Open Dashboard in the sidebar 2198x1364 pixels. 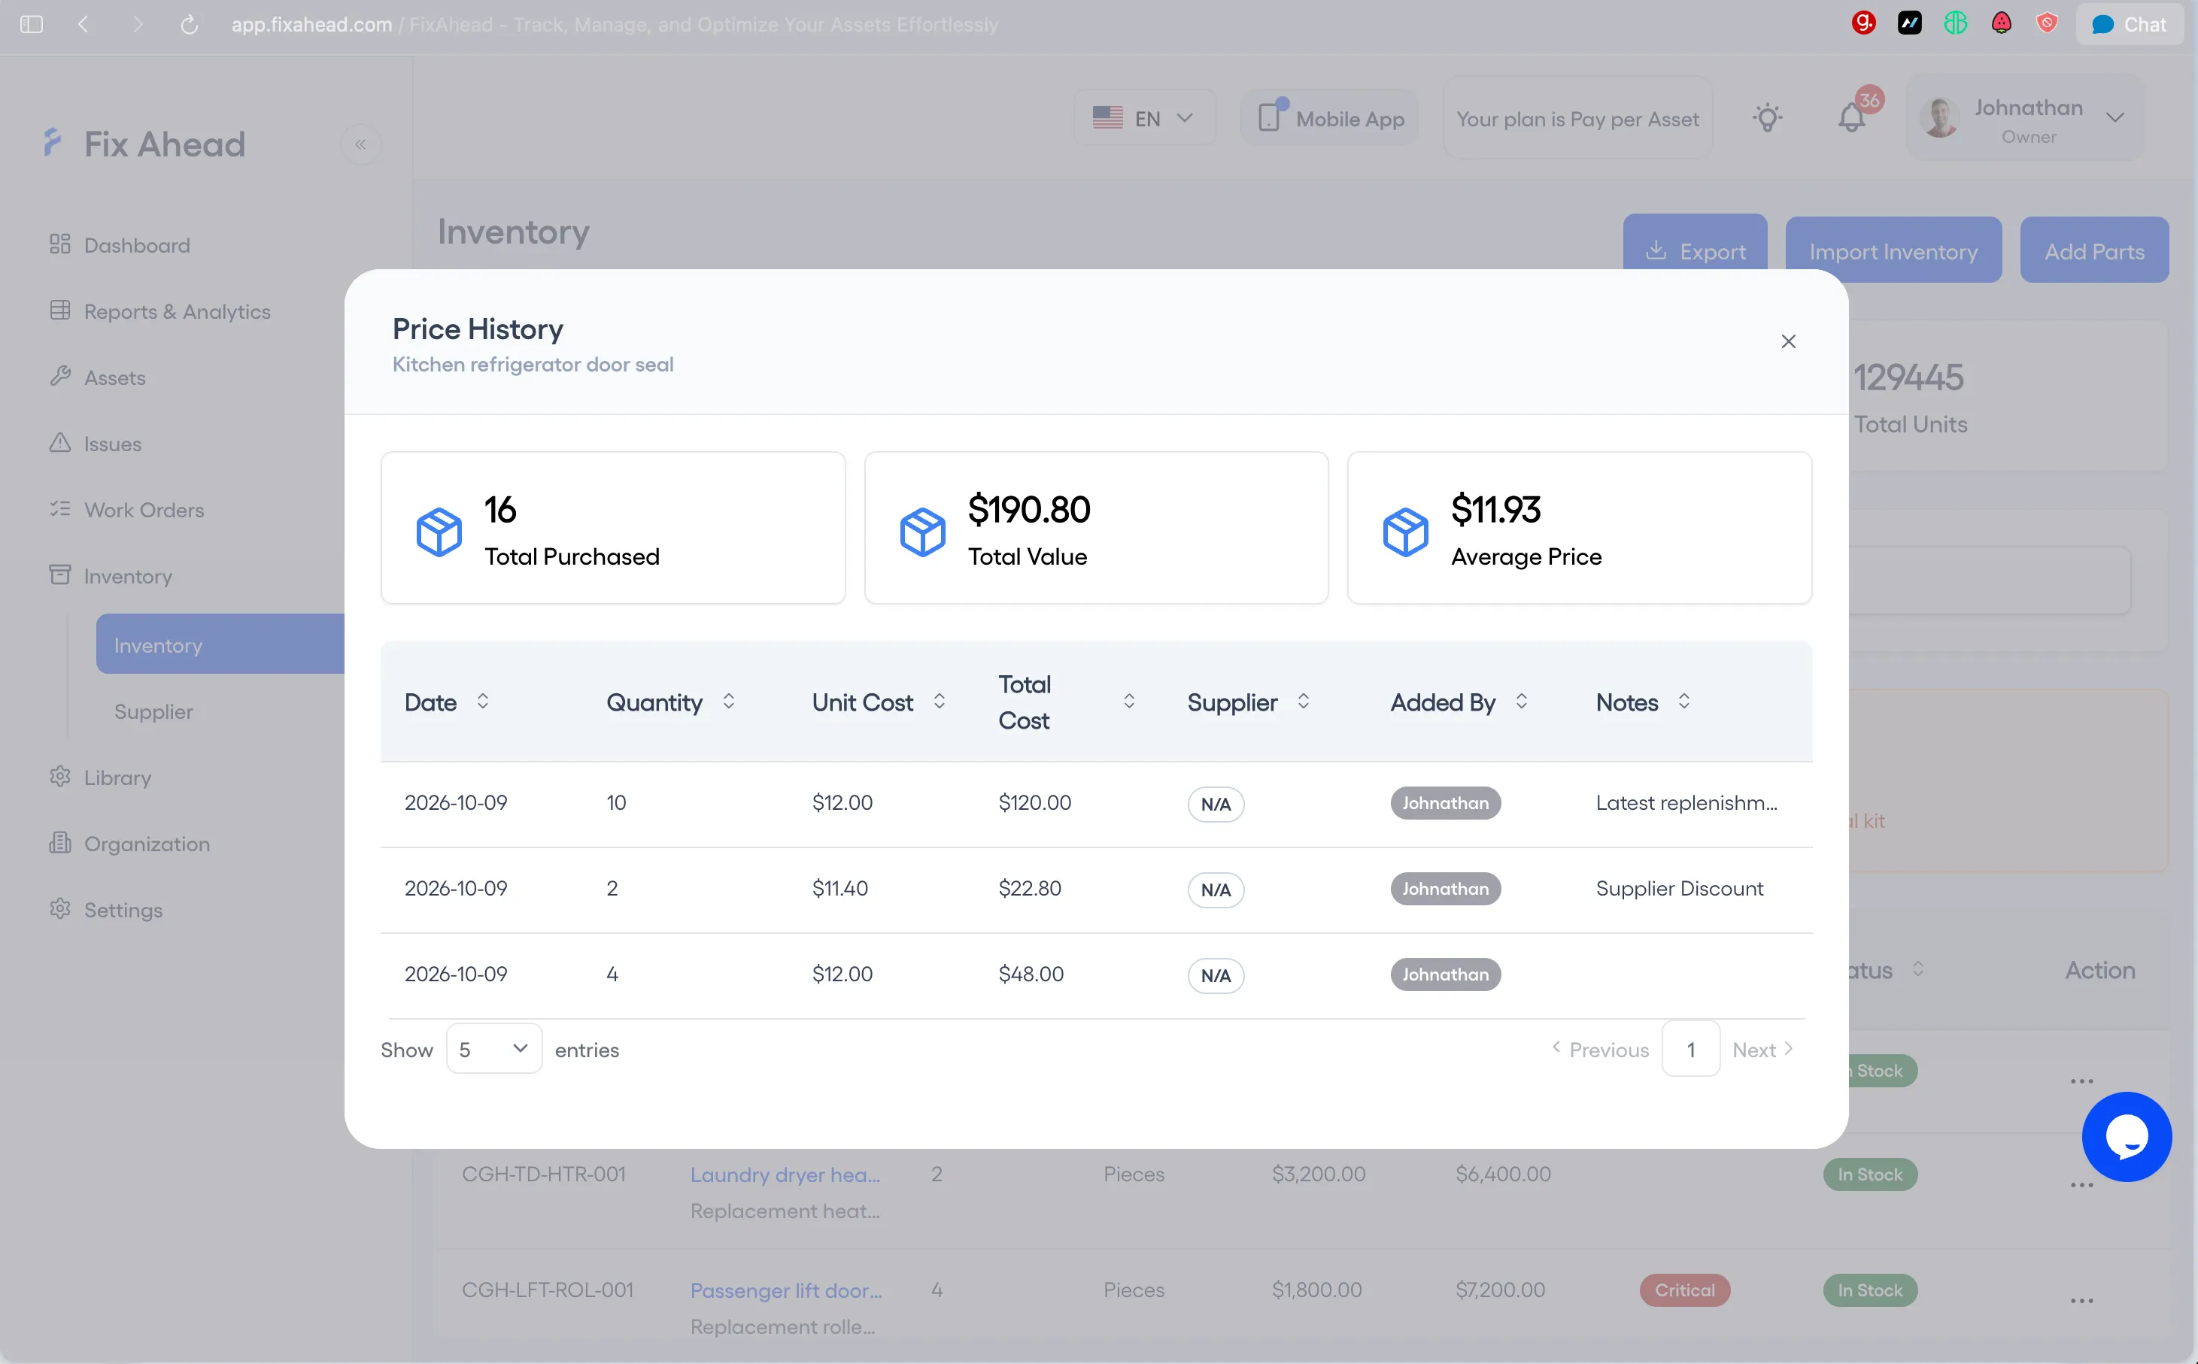pos(119,245)
